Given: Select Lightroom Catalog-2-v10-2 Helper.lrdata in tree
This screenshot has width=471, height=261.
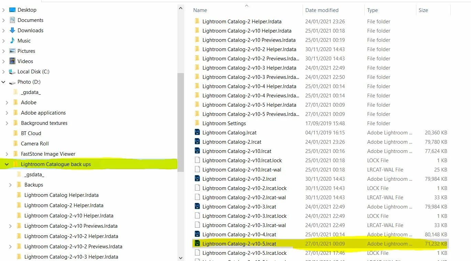Looking at the screenshot, I should click(x=71, y=236).
